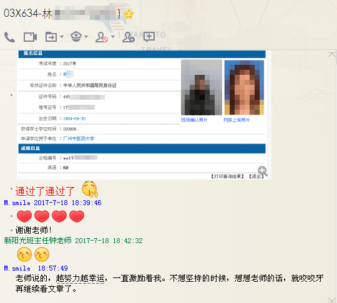Zoom the shared score image with the magnifier
The image size is (337, 303).
tap(262, 171)
